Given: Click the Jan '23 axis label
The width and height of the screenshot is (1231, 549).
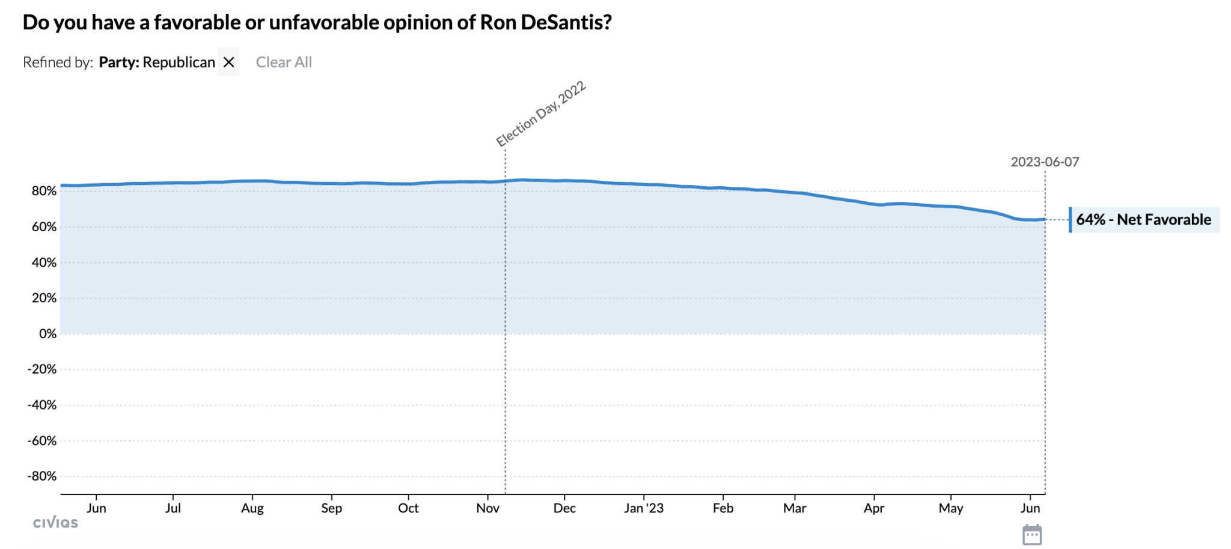Looking at the screenshot, I should 646,508.
